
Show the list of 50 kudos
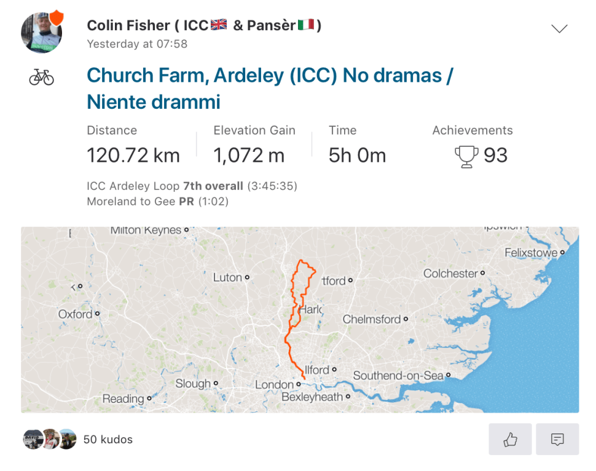click(x=108, y=440)
